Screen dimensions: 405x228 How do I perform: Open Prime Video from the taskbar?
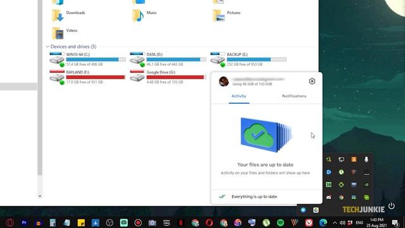point(166,222)
